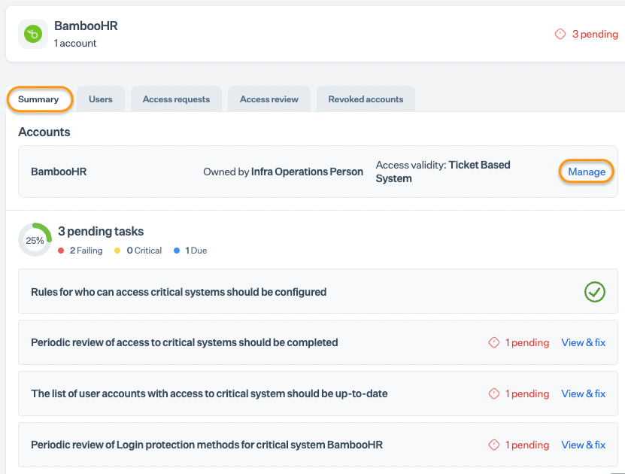Click 1 pending on Login protection row
The width and height of the screenshot is (625, 474).
[x=527, y=445]
